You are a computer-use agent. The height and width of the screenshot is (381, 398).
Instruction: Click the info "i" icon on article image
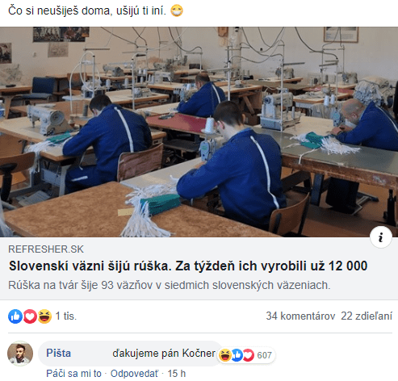click(380, 237)
